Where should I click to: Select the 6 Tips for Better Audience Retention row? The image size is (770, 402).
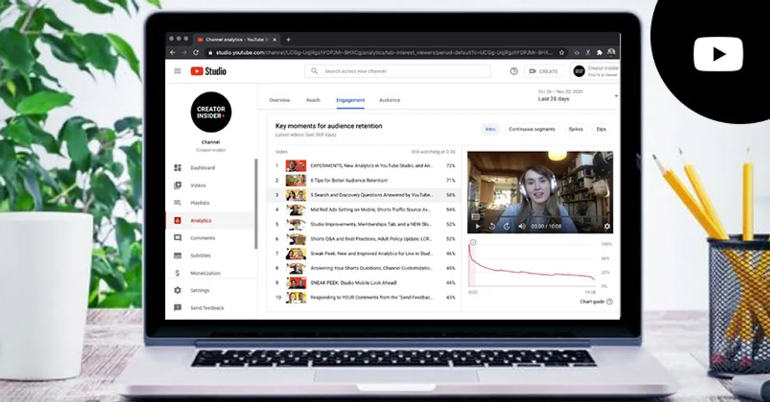[x=364, y=180]
